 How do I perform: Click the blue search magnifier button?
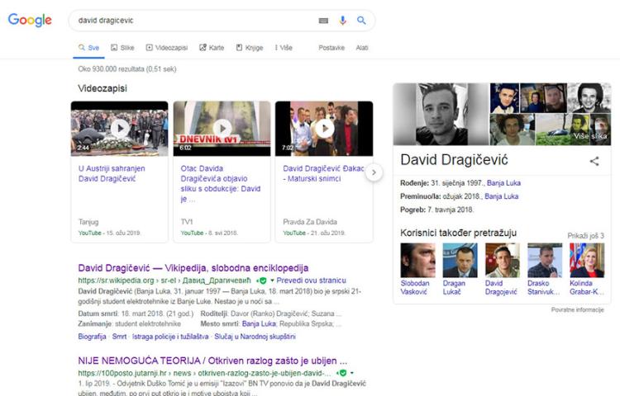[x=361, y=20]
